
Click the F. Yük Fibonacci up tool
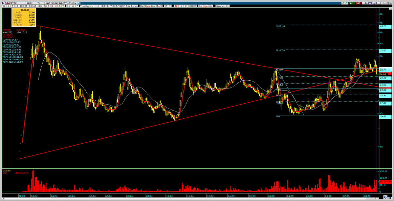[119, 6]
